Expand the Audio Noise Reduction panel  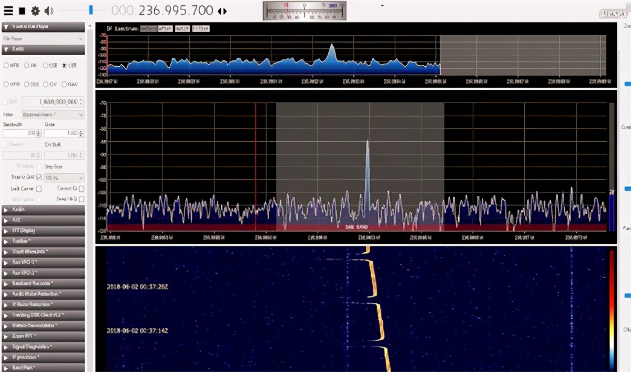tap(43, 294)
